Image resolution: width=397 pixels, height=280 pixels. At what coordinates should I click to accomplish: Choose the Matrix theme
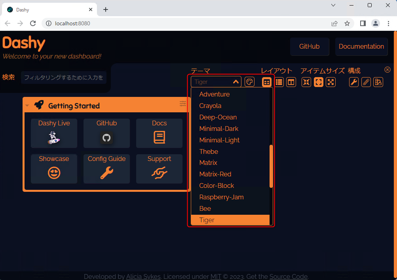[x=230, y=163]
